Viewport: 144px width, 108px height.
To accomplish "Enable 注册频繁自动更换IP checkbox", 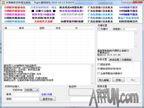I will pyautogui.click(x=99, y=73).
